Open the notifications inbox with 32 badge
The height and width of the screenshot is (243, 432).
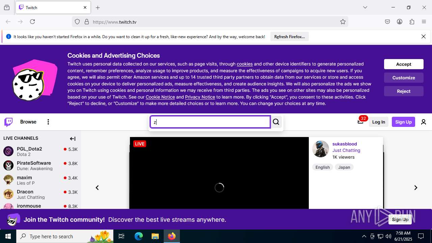click(x=360, y=122)
